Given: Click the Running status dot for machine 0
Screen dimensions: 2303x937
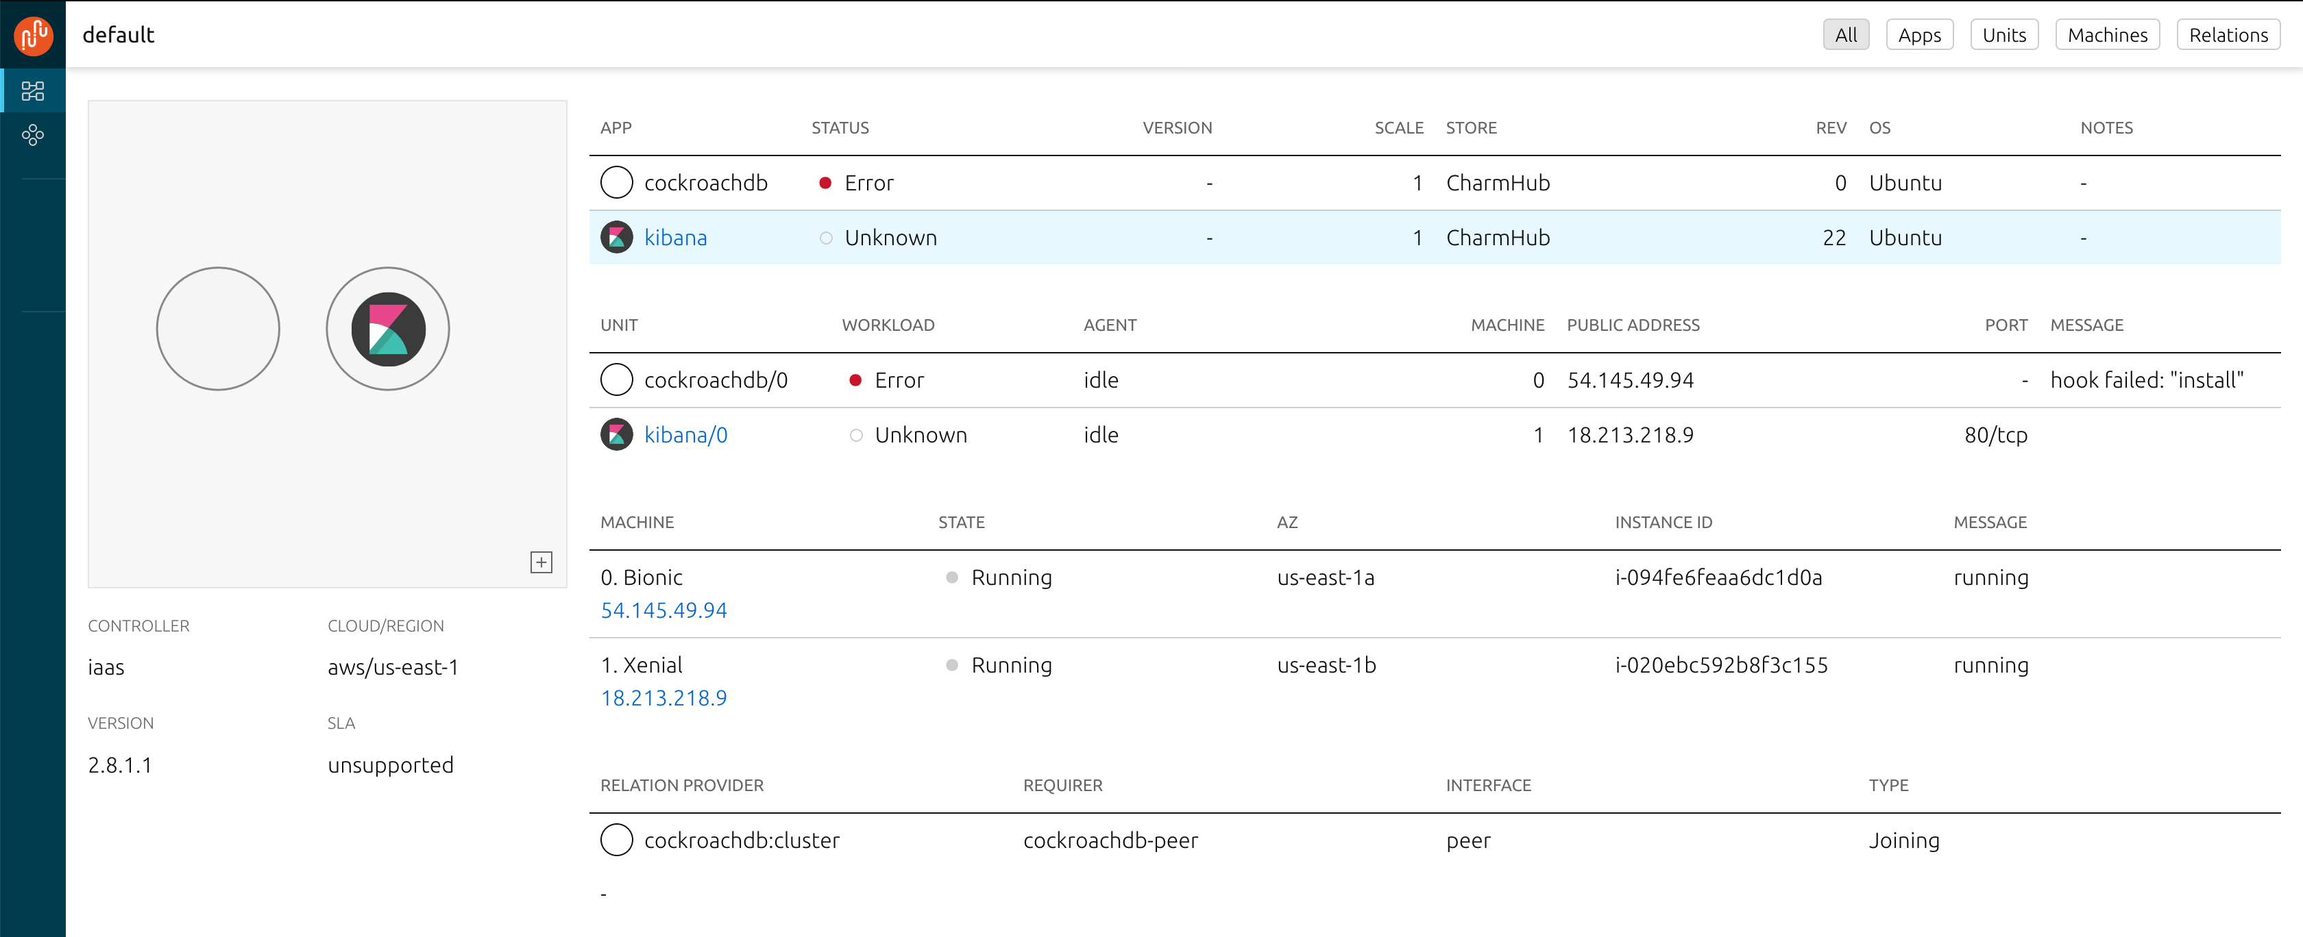Looking at the screenshot, I should tap(951, 577).
